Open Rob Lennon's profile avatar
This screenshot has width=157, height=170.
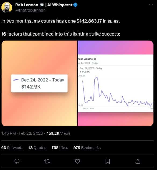7,7
